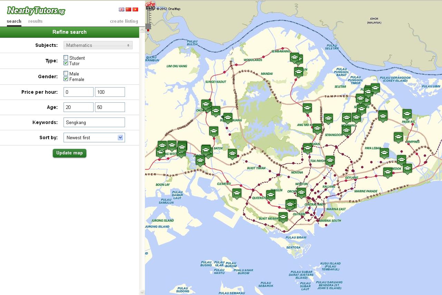The image size is (442, 295).
Task: Switch to the results tab
Action: (x=35, y=21)
